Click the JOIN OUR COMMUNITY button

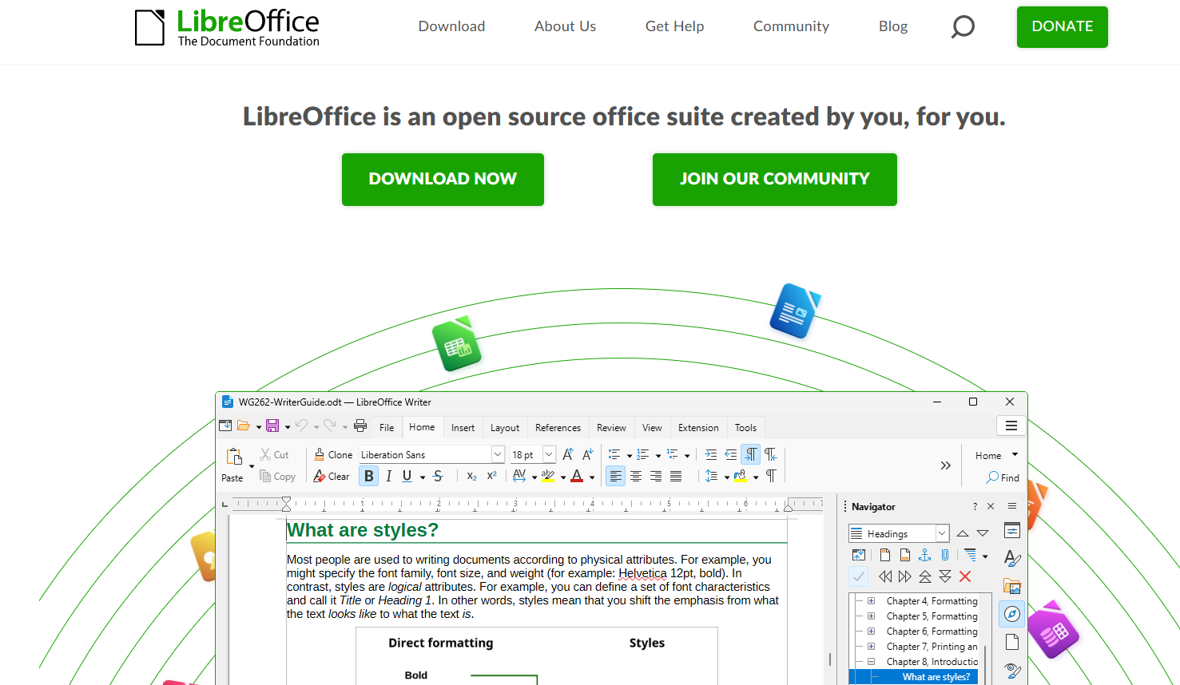coord(775,180)
